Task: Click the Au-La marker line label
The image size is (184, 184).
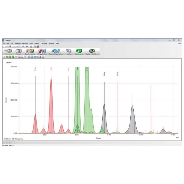Action: 104,73
